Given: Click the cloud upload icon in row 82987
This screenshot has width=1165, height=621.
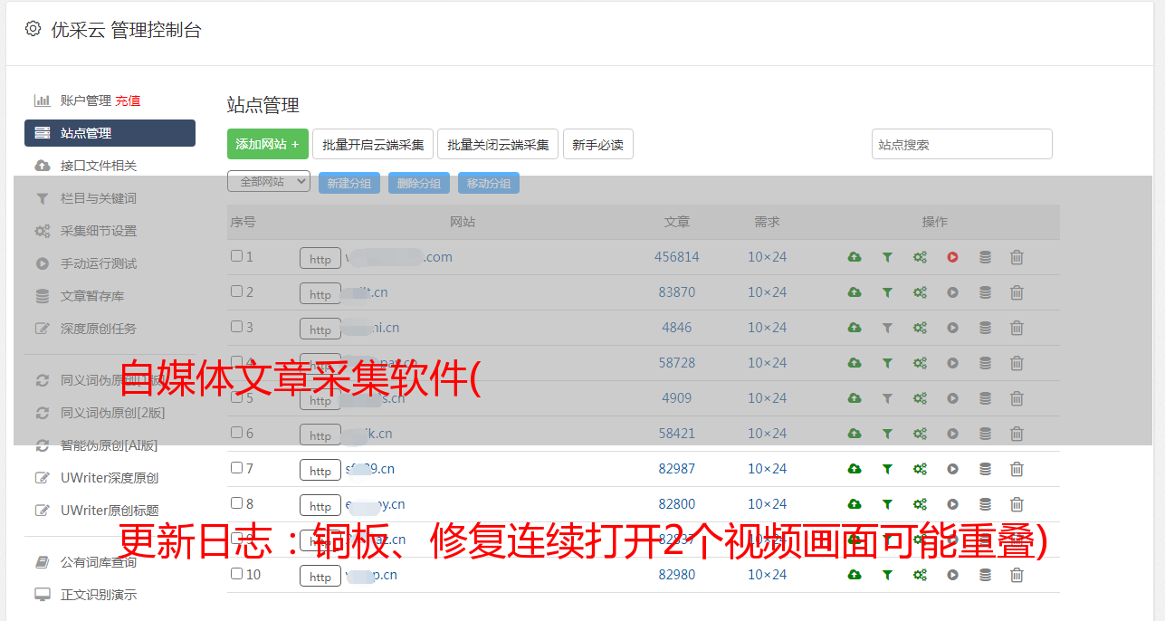Looking at the screenshot, I should (x=855, y=469).
